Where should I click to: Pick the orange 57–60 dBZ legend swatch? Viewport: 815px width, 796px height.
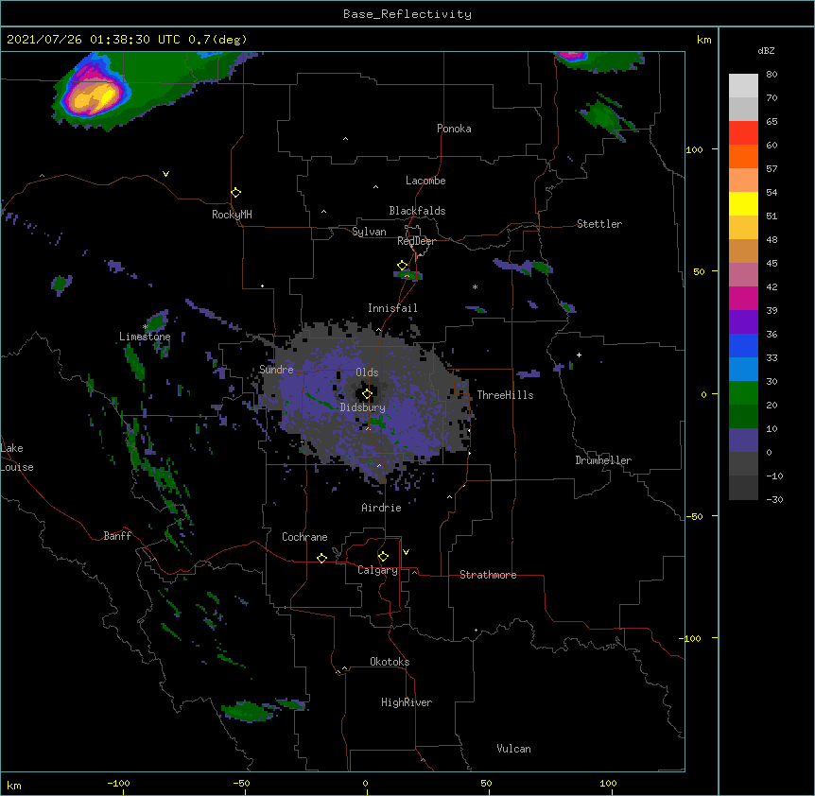click(x=743, y=156)
